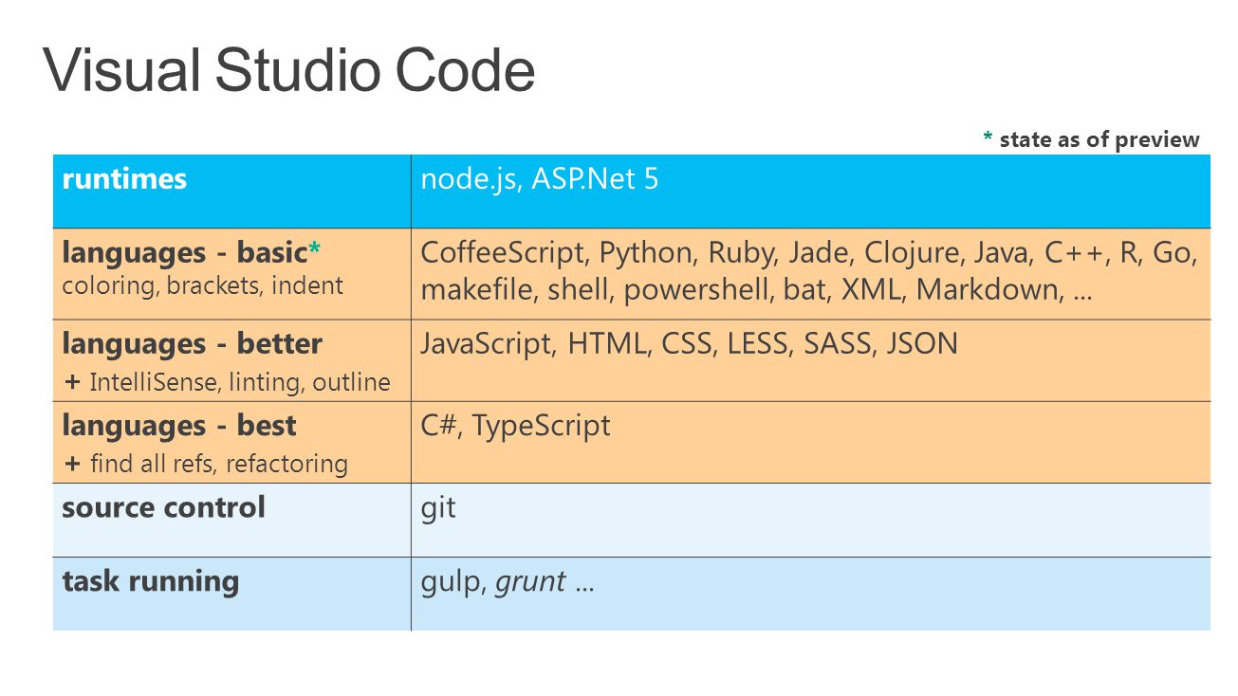Select the 'languages - best' heading
Screen dimensions: 1238x696
(x=179, y=426)
